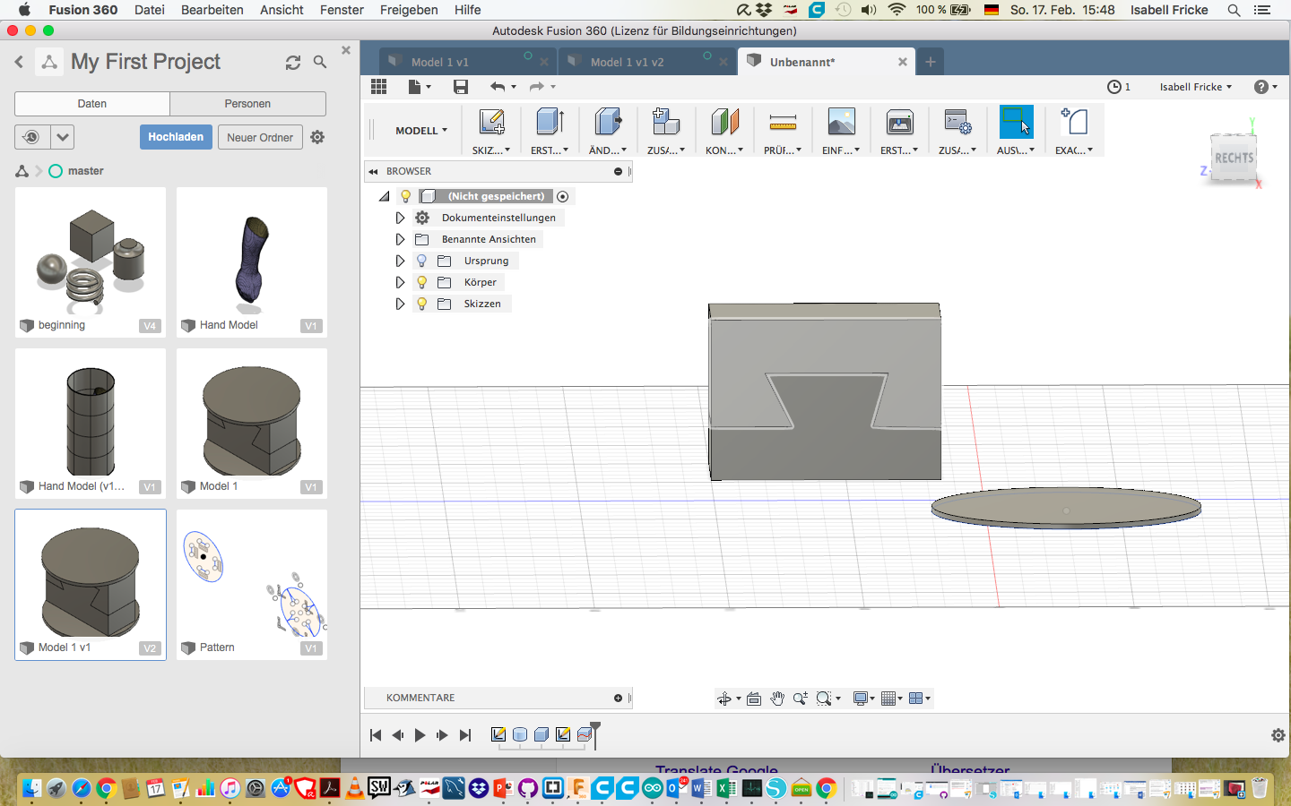Search within My First Project
This screenshot has width=1291, height=806.
click(x=320, y=63)
